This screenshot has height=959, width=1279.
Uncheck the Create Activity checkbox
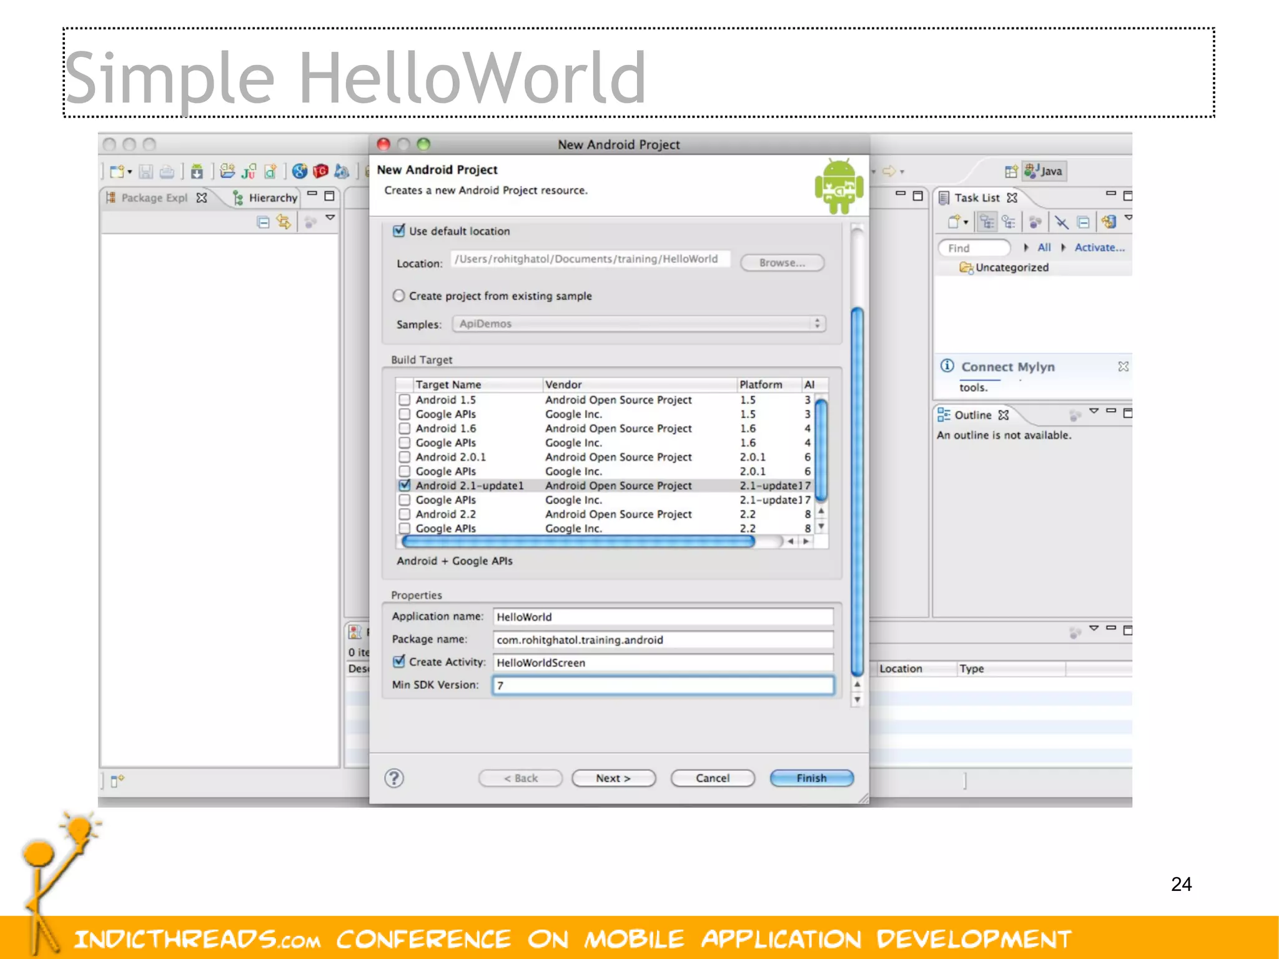[x=398, y=661]
